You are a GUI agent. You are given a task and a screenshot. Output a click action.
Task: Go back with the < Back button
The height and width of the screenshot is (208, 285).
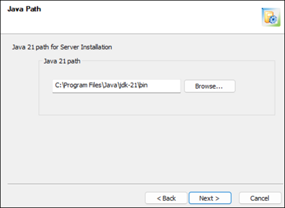click(x=166, y=198)
